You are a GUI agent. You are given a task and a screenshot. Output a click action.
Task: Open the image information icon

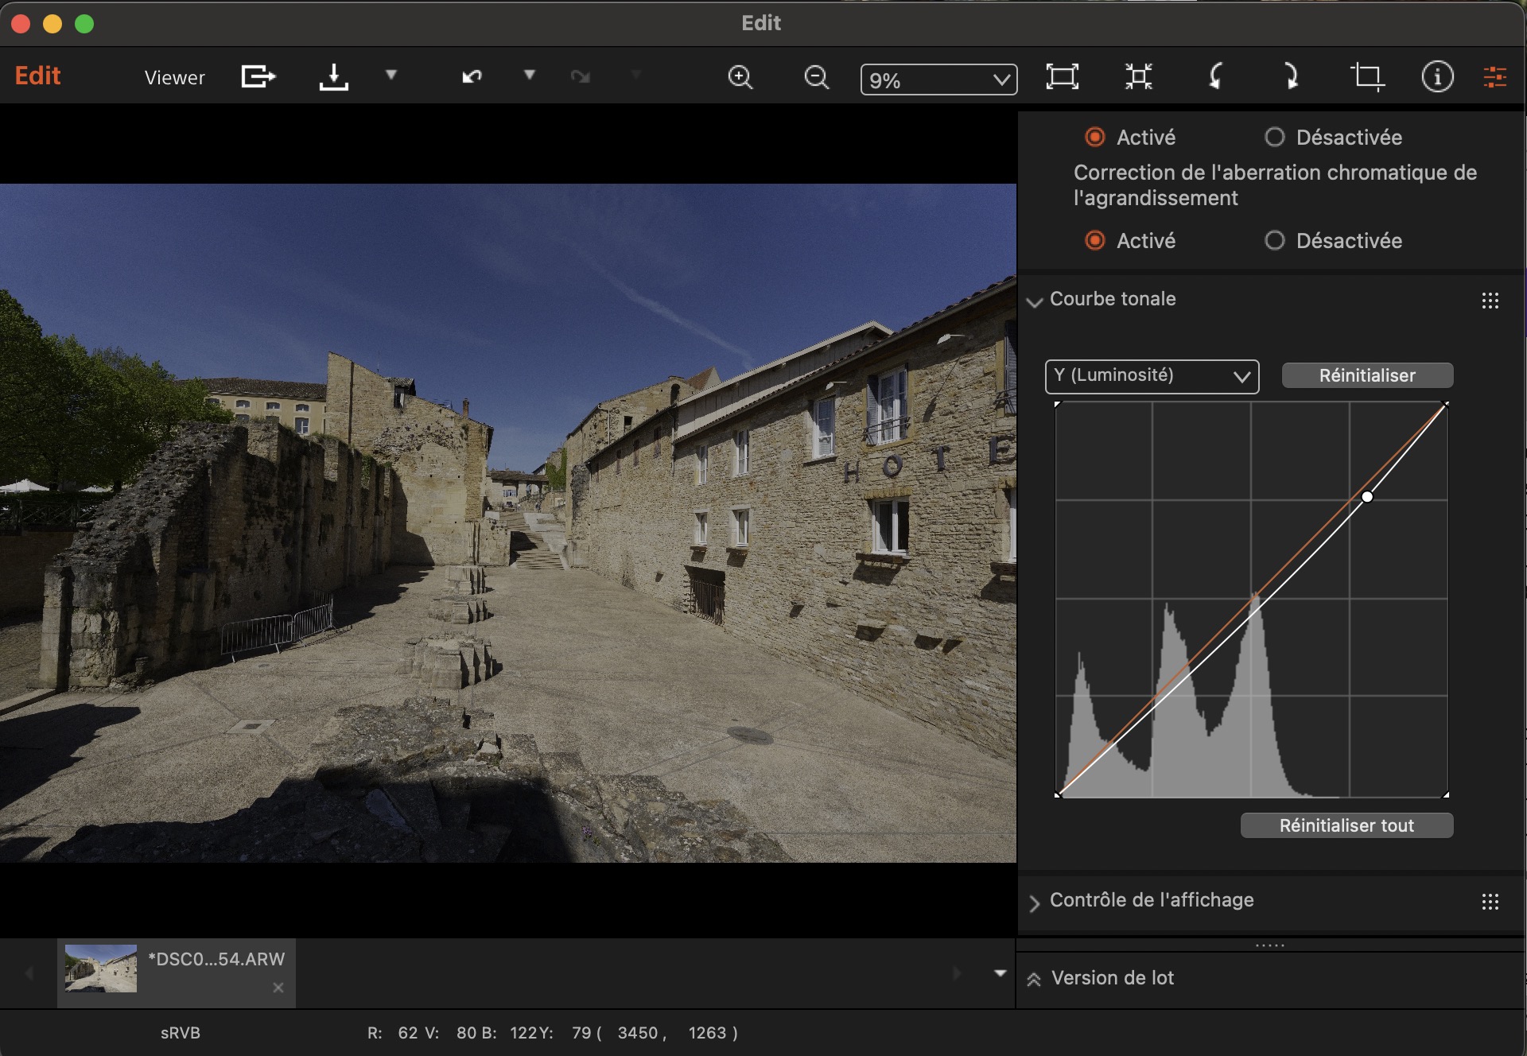pos(1437,77)
